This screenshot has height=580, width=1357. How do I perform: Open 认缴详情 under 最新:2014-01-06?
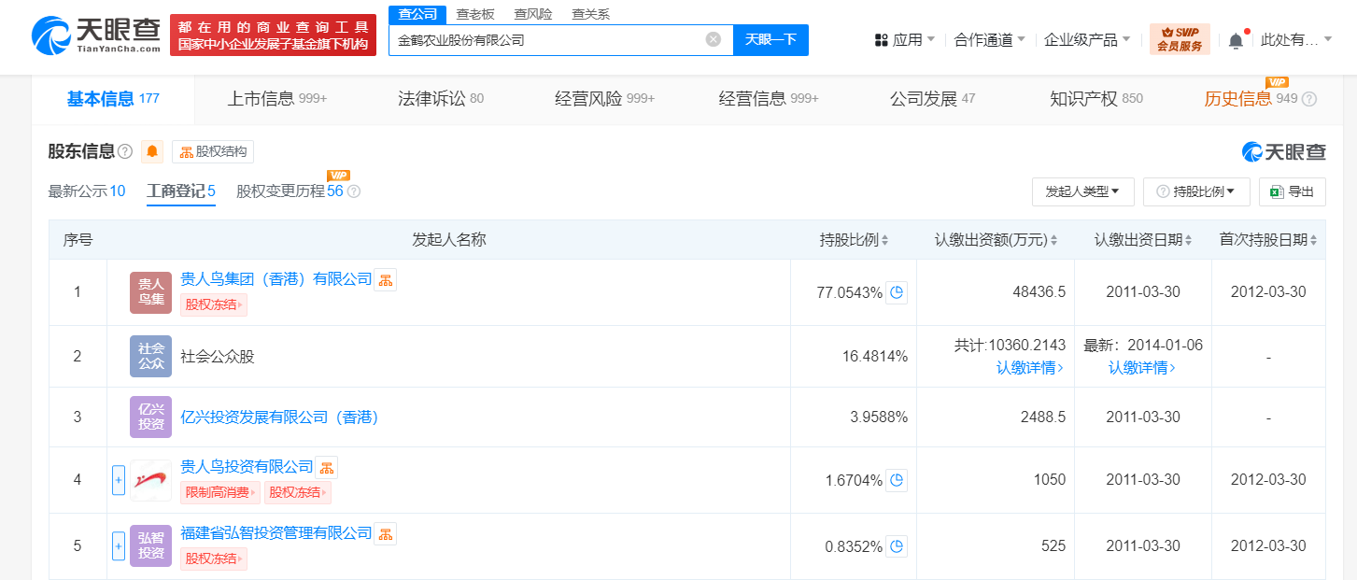(1142, 368)
